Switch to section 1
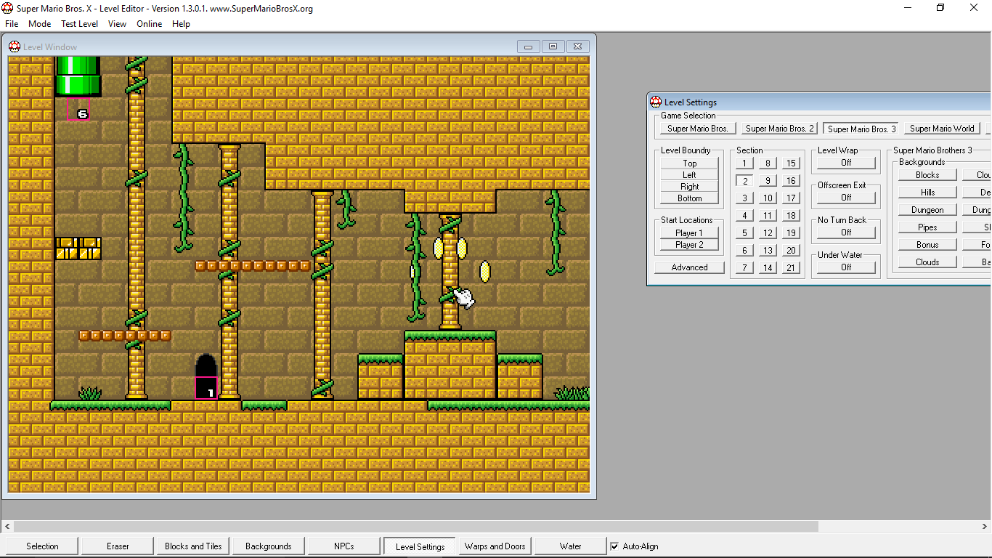Image resolution: width=992 pixels, height=558 pixels. (744, 163)
